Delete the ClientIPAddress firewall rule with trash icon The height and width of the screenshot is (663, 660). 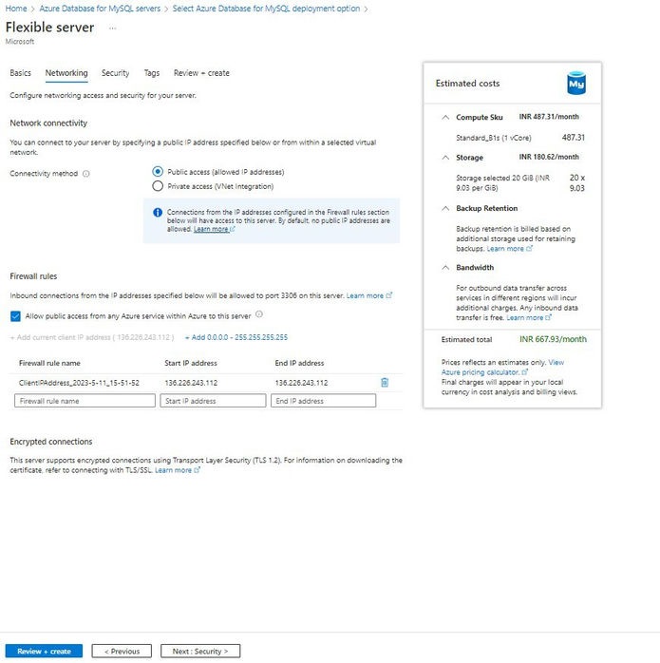point(385,382)
